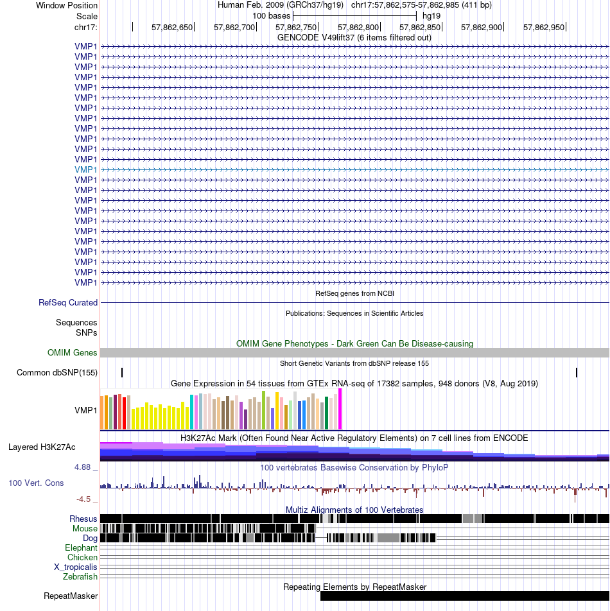This screenshot has width=610, height=611.
Task: Select the rightmost Common dbSNP variant tick
Action: coord(577,372)
